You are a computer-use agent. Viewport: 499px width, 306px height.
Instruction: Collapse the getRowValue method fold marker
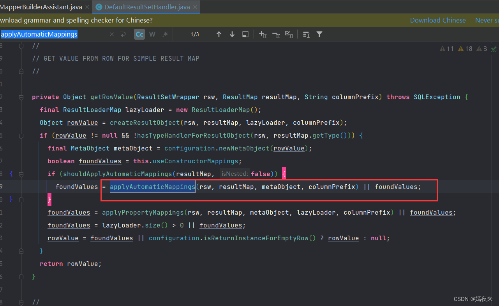point(21,97)
